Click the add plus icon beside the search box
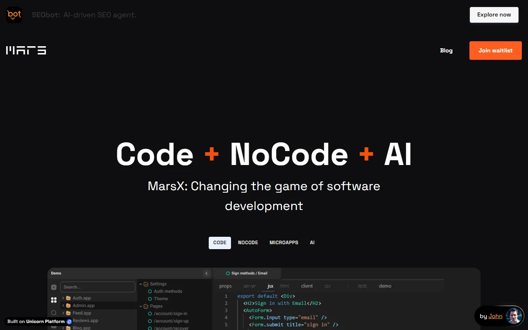The width and height of the screenshot is (528, 330). point(54,287)
